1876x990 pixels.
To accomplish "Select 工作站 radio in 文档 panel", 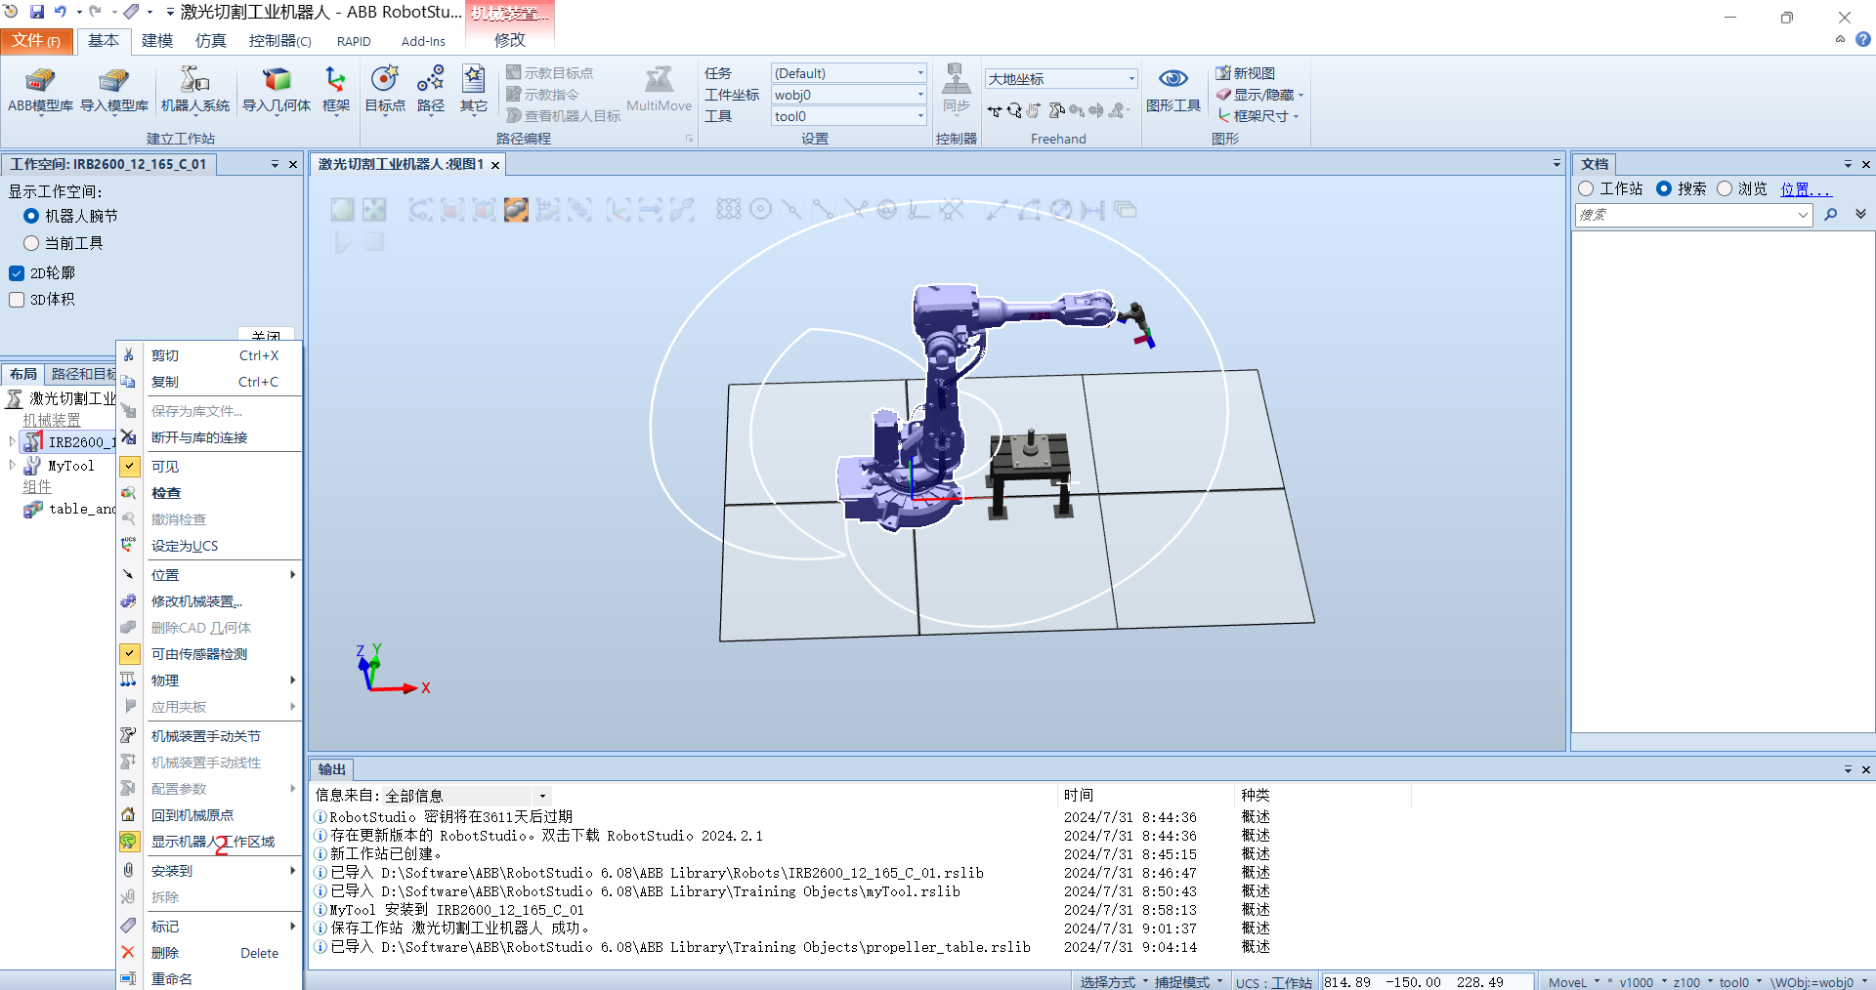I will (1586, 188).
